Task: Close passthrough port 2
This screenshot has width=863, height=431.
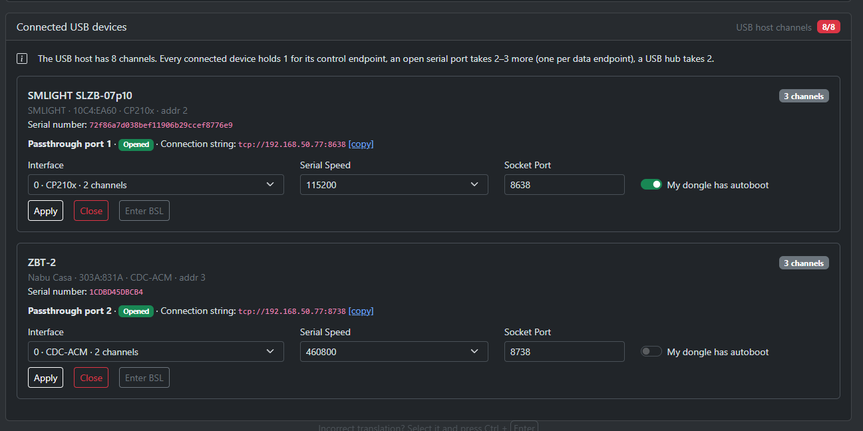Action: (91, 378)
